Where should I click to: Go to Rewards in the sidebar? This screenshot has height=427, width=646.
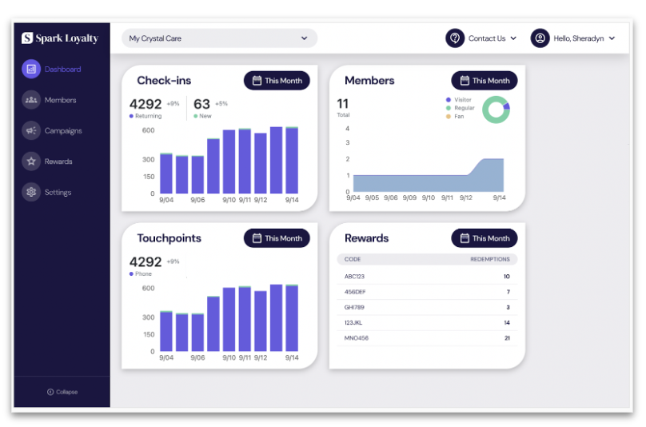point(58,162)
